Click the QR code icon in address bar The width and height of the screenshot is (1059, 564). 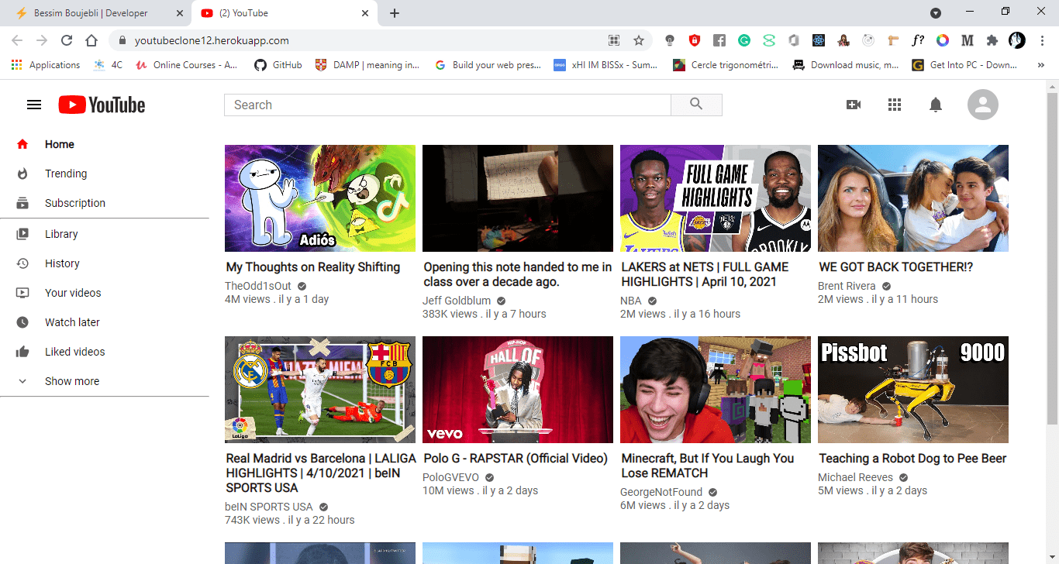coord(614,40)
